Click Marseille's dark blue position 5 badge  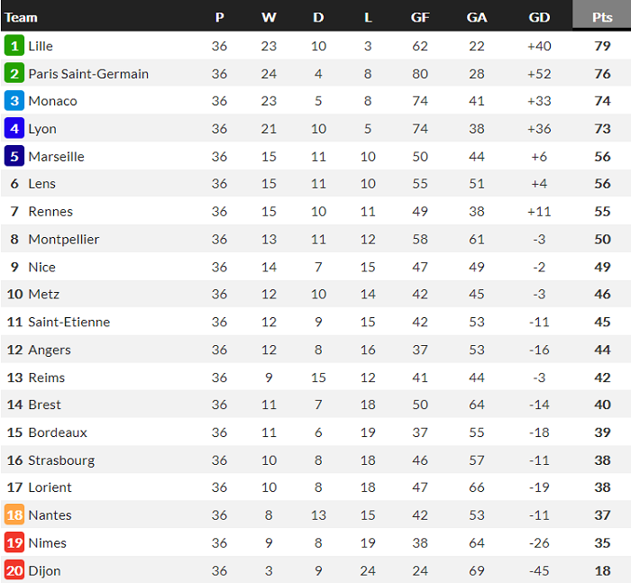click(14, 157)
